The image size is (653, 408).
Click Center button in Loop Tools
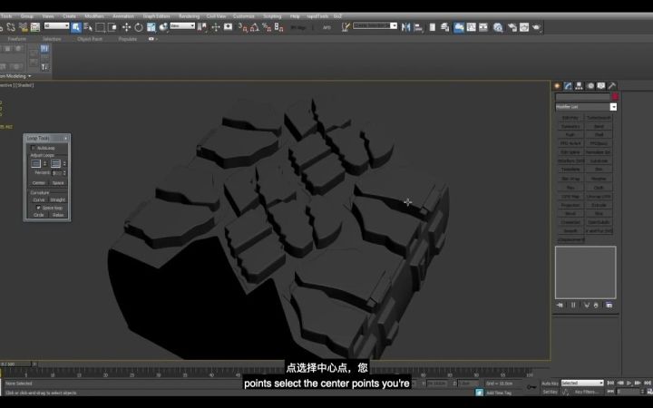tap(39, 183)
